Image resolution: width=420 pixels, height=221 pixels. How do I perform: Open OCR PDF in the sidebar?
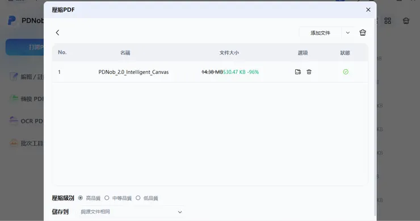point(27,121)
